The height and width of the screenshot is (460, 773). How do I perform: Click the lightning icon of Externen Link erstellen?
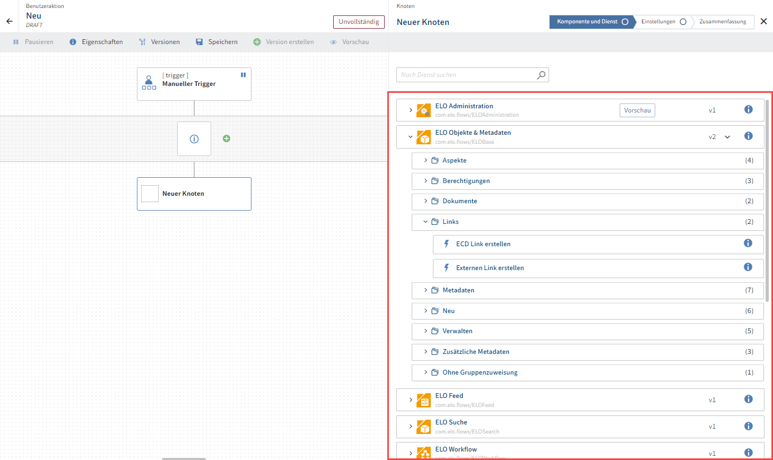pyautogui.click(x=447, y=268)
